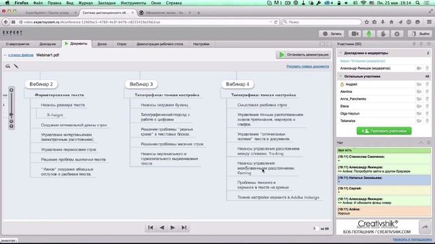Click the zoom magnifier tool above the document
Image resolution: width=435 pixels, height=244 pixels.
click(x=7, y=66)
